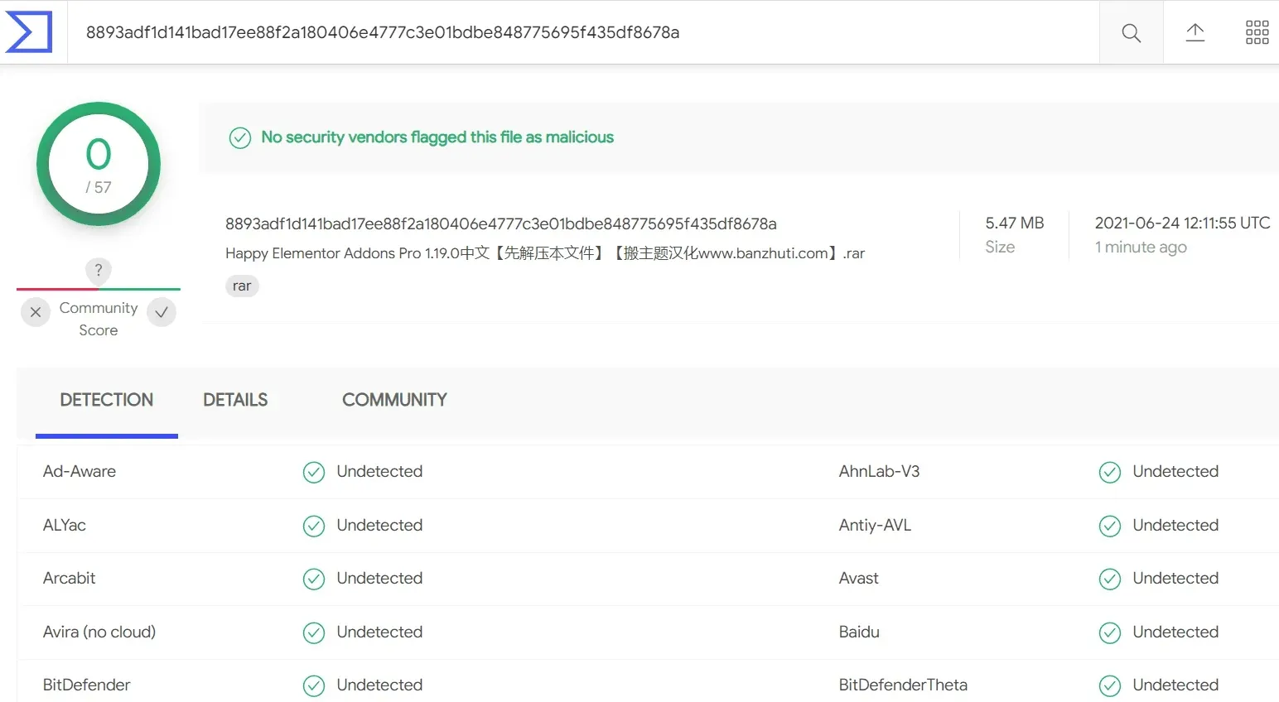This screenshot has height=702, width=1279.
Task: Click the Ad-Aware undetected check icon
Action: (x=314, y=472)
